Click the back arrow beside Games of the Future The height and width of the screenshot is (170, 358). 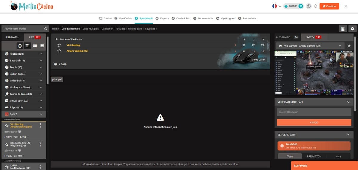[x=56, y=39]
